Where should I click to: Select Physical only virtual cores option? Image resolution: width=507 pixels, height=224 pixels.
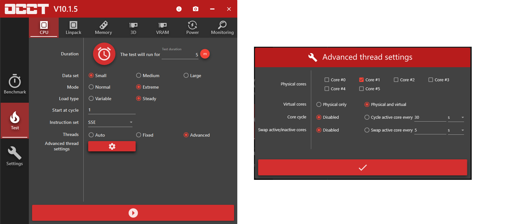point(331,104)
